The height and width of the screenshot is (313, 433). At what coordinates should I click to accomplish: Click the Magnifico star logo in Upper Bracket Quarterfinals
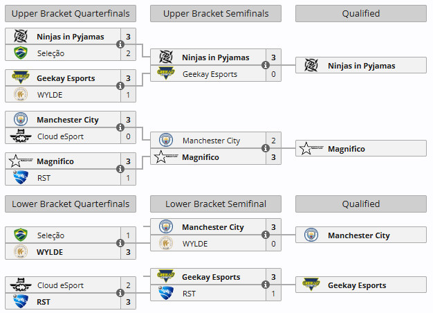(16, 161)
